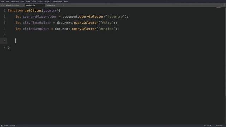This screenshot has height=127, width=226.
Task: Click the cityPlaceholder variable name
Action: [x=37, y=23]
